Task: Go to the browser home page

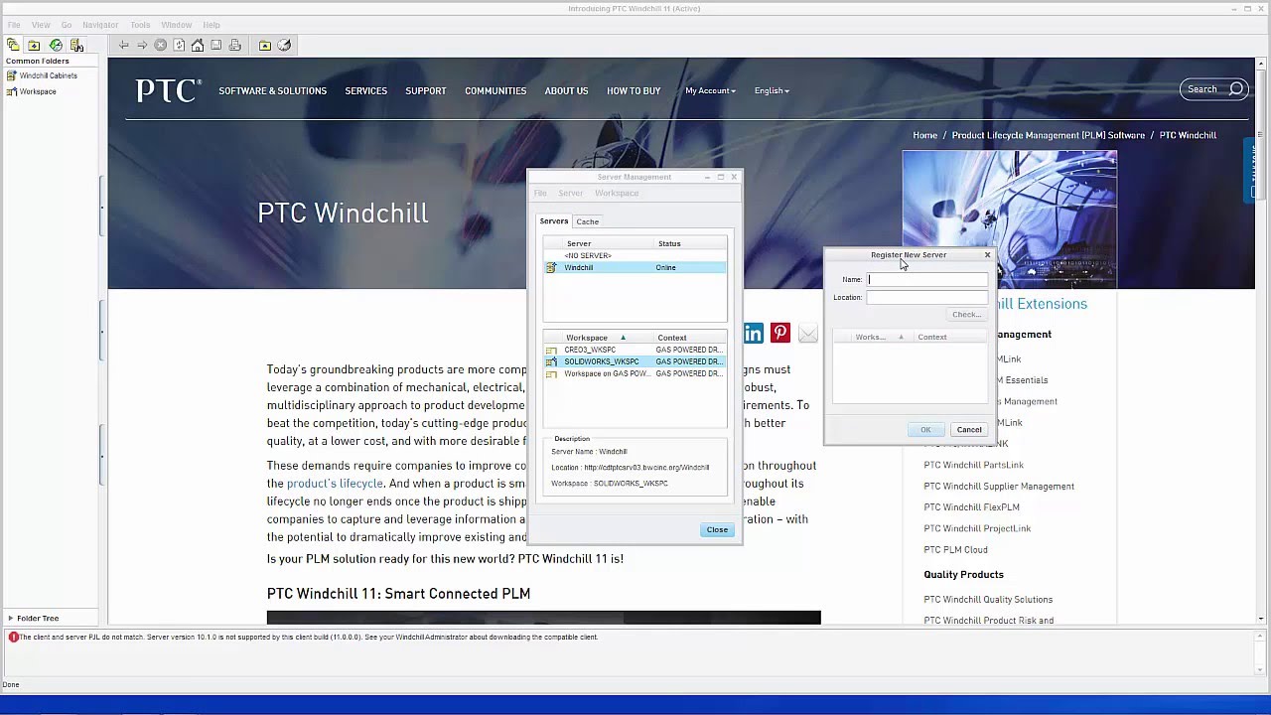Action: [198, 45]
